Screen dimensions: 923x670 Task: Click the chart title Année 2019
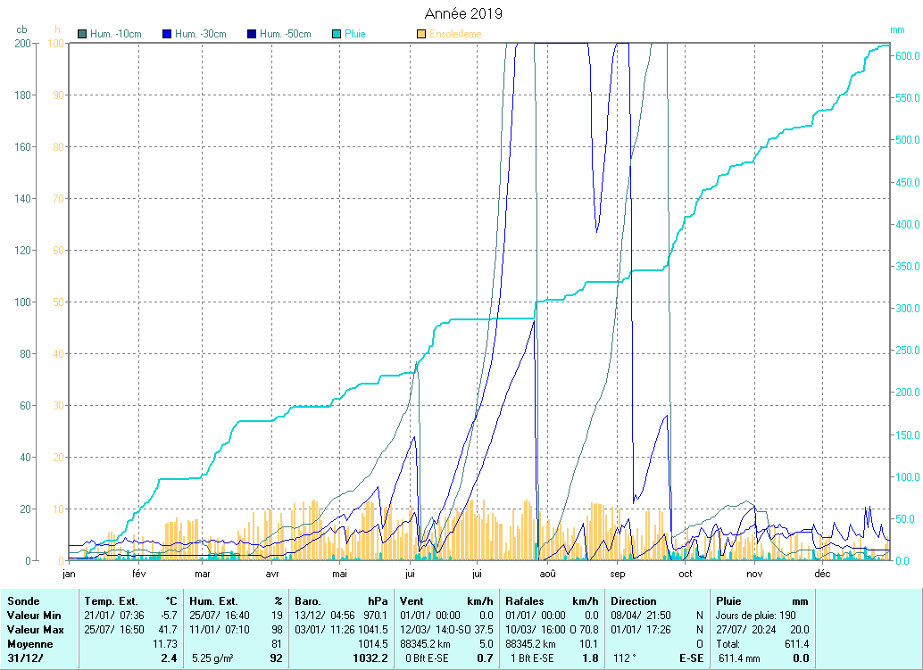coord(462,14)
